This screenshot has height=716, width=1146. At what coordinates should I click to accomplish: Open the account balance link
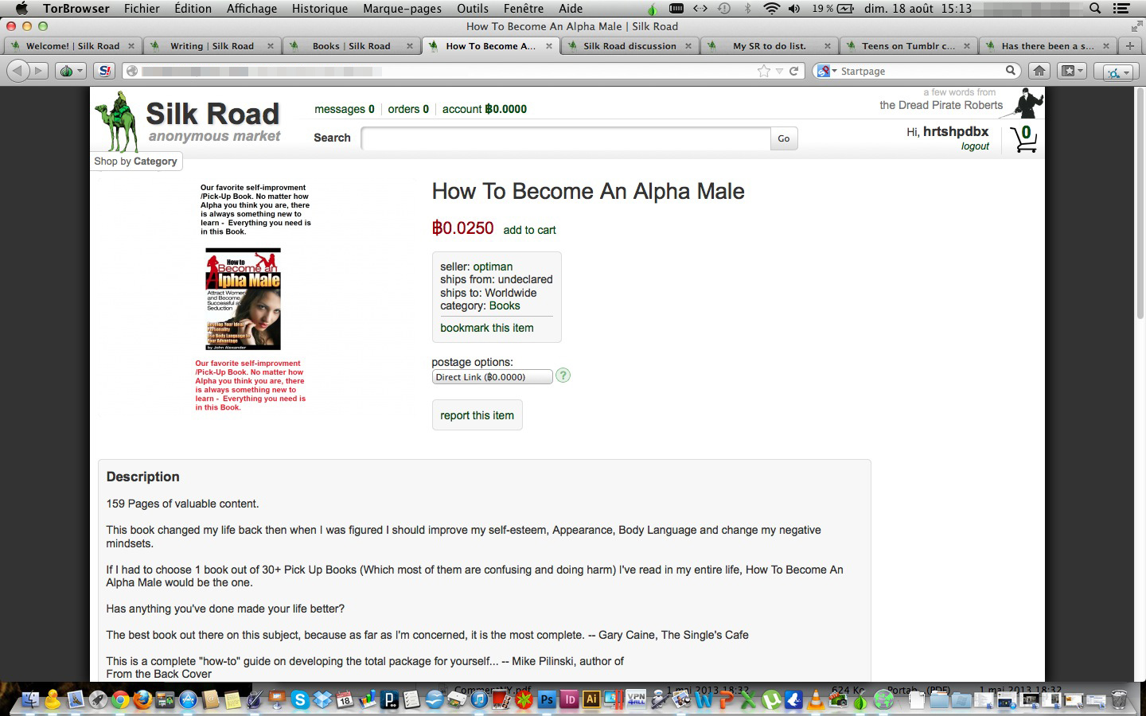coord(484,109)
